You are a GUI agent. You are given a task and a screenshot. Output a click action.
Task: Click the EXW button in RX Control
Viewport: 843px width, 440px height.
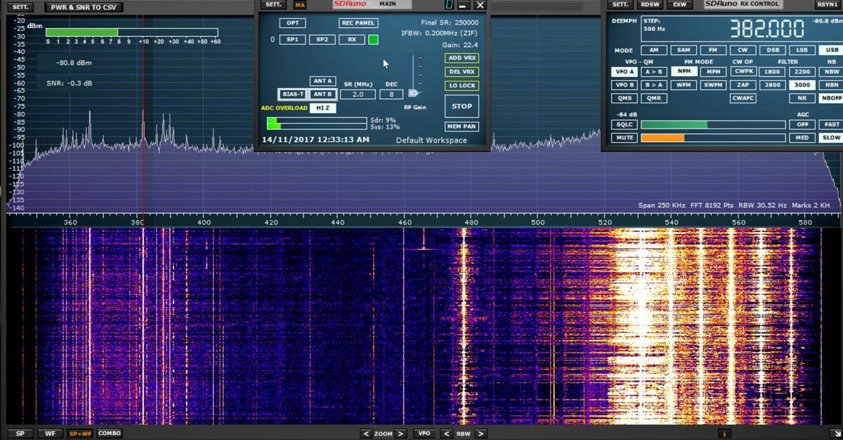pos(680,5)
